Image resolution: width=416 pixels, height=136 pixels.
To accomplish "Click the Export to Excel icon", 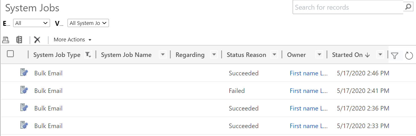I will (19, 40).
